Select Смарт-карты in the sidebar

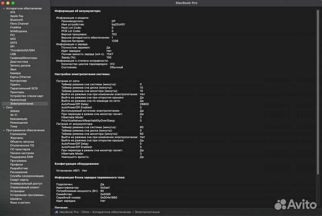(19, 180)
